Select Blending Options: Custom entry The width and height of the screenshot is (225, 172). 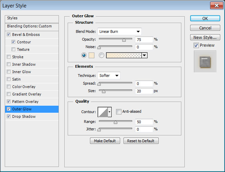[x=29, y=26]
